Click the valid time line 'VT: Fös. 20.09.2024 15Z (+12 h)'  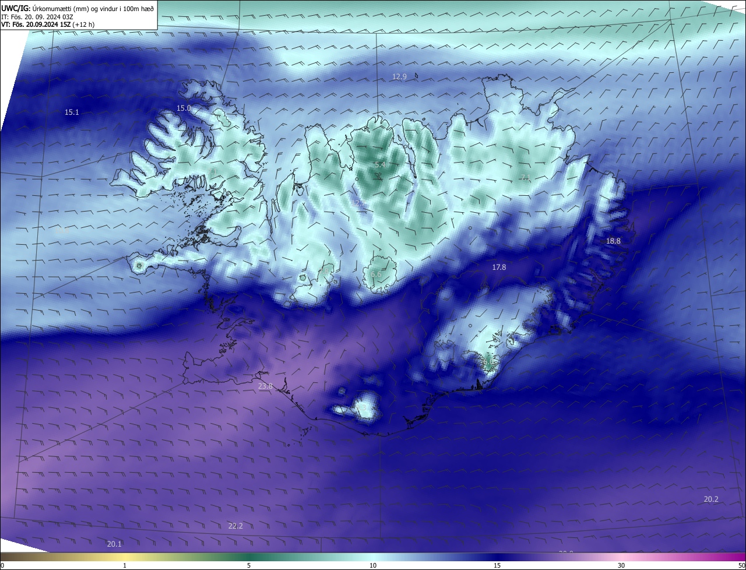point(48,24)
